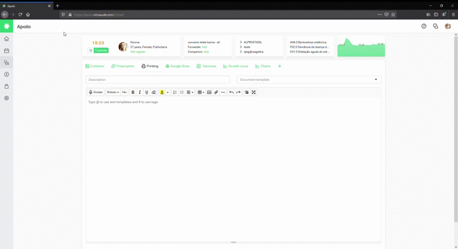458x249 pixels.
Task: Open the settings gear in the sidebar
Action: 7,98
